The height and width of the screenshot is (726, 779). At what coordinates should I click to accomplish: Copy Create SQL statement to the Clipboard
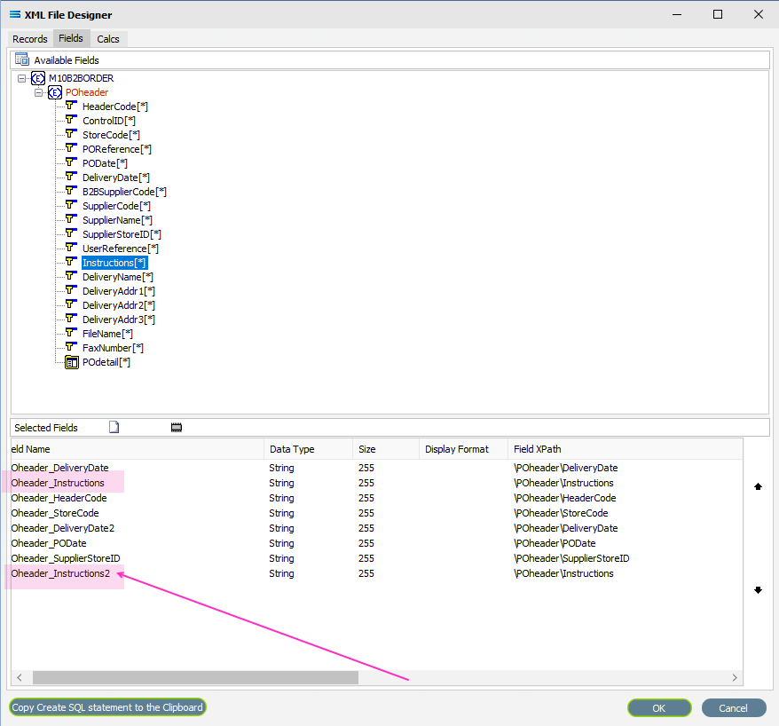[107, 707]
